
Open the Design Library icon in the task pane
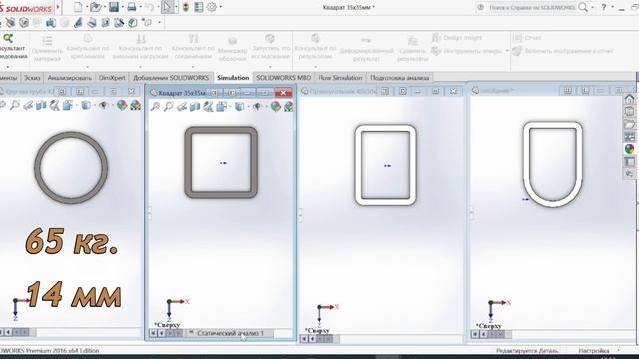click(x=629, y=111)
